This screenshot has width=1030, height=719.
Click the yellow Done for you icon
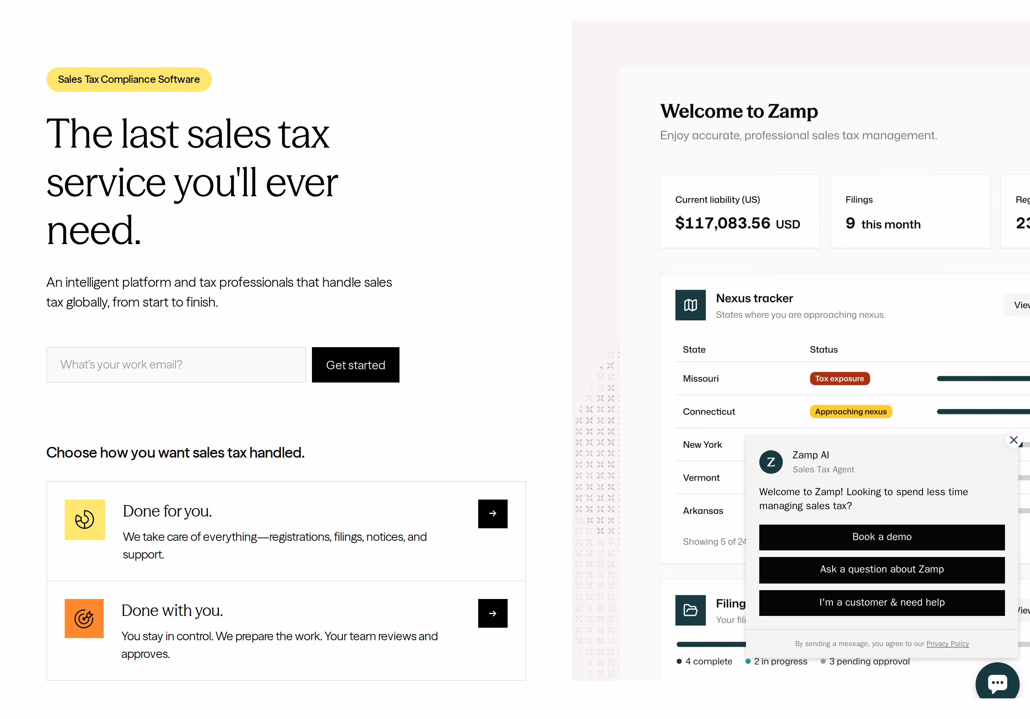pyautogui.click(x=85, y=519)
